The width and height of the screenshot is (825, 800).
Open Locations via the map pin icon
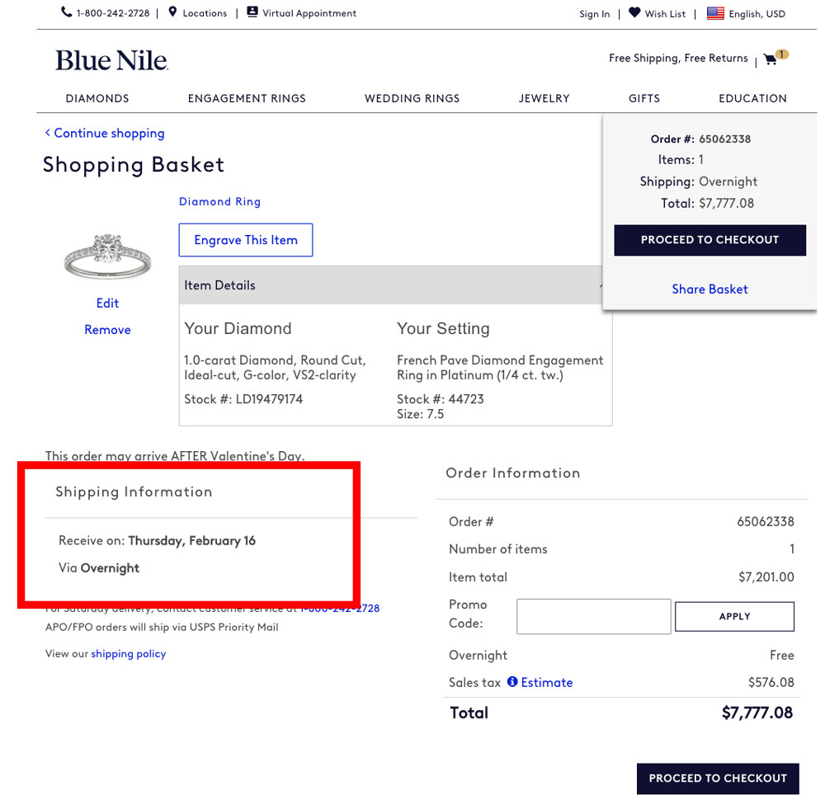click(x=172, y=12)
